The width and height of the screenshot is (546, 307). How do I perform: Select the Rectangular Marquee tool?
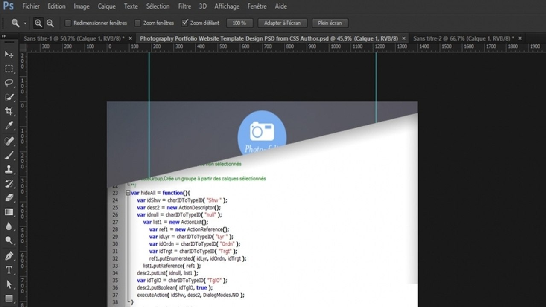[x=9, y=69]
